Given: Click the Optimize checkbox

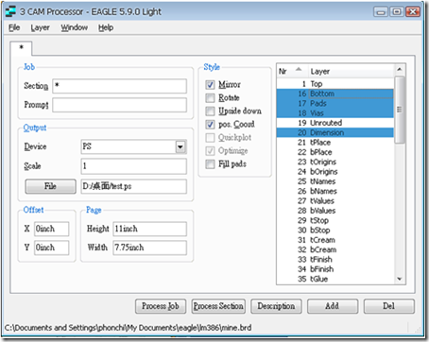Looking at the screenshot, I should click(x=210, y=151).
